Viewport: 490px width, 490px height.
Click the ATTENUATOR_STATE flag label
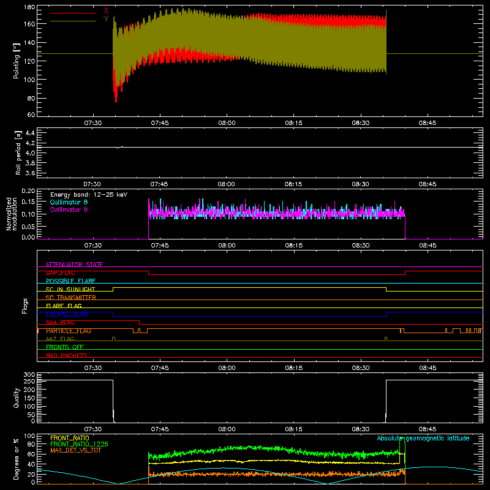pyautogui.click(x=74, y=265)
